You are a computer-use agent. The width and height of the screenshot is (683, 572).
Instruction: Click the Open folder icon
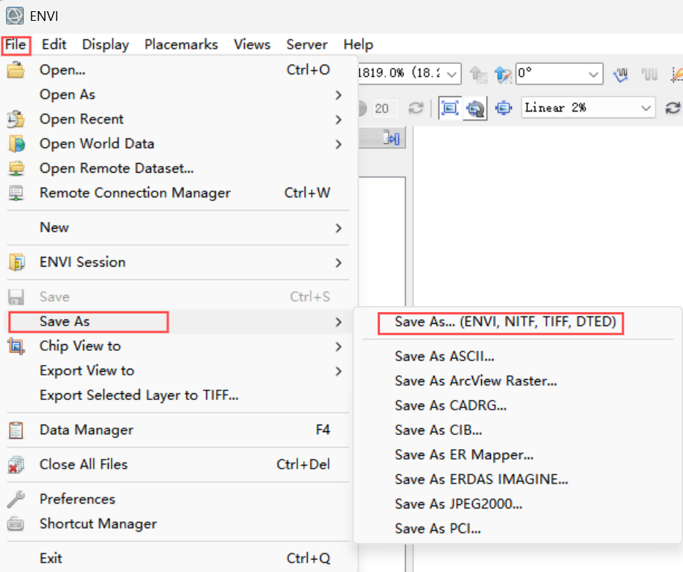(16, 70)
